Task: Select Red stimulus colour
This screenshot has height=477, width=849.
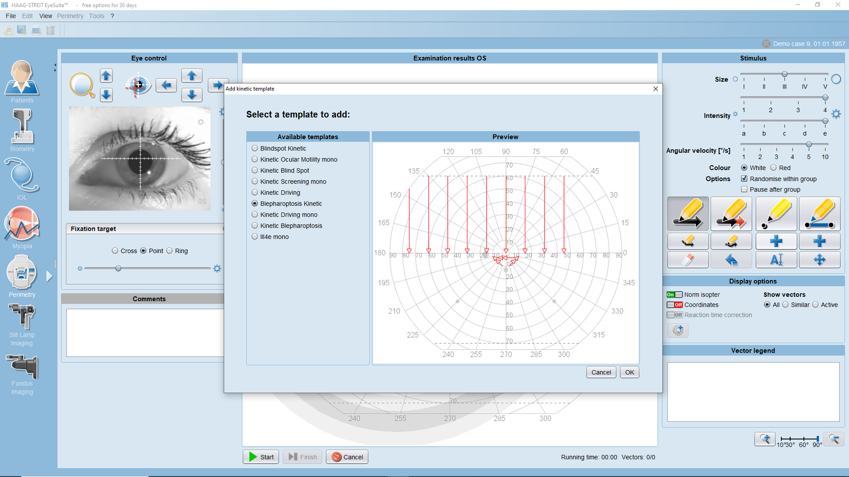Action: (x=773, y=168)
